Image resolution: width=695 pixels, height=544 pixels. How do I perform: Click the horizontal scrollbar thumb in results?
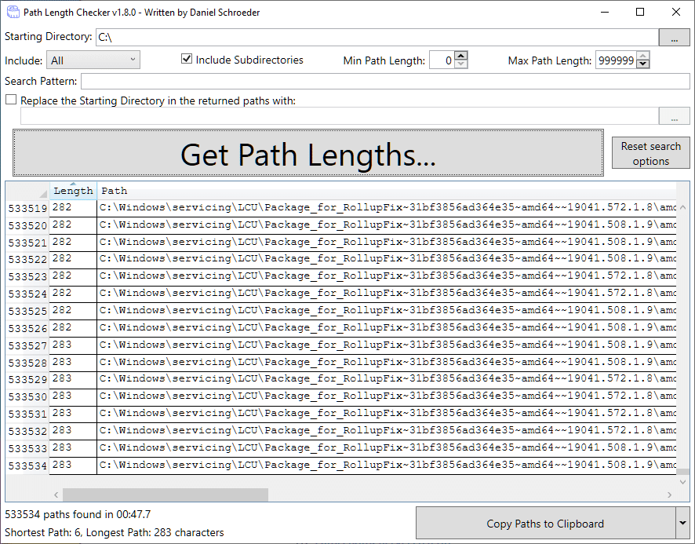(x=165, y=495)
